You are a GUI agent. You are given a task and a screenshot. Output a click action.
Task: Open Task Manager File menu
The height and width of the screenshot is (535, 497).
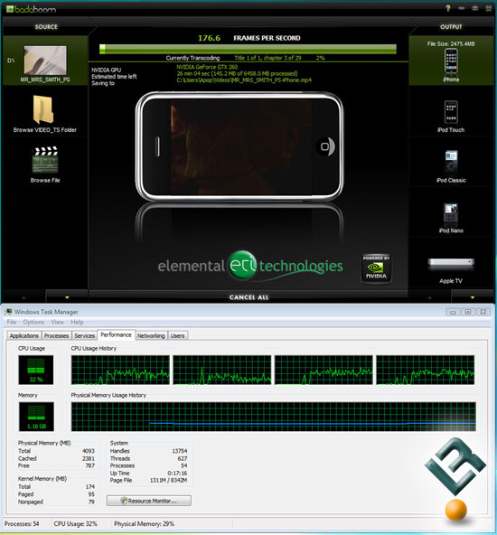12,322
